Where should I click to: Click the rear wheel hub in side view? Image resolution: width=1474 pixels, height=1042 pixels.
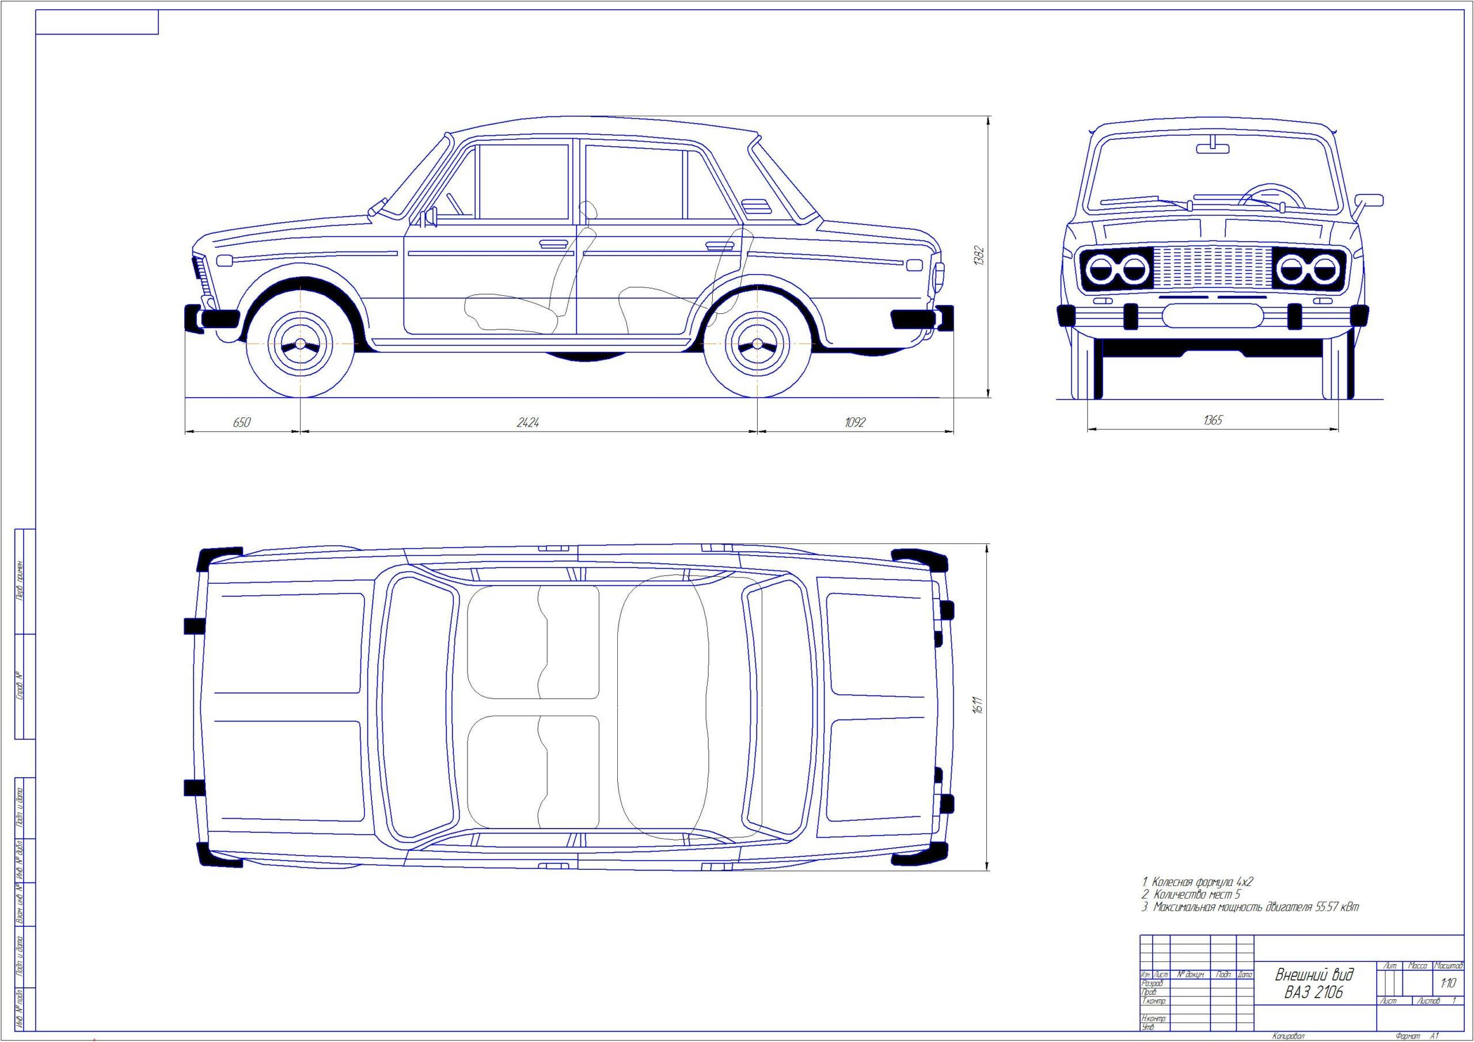tap(757, 344)
